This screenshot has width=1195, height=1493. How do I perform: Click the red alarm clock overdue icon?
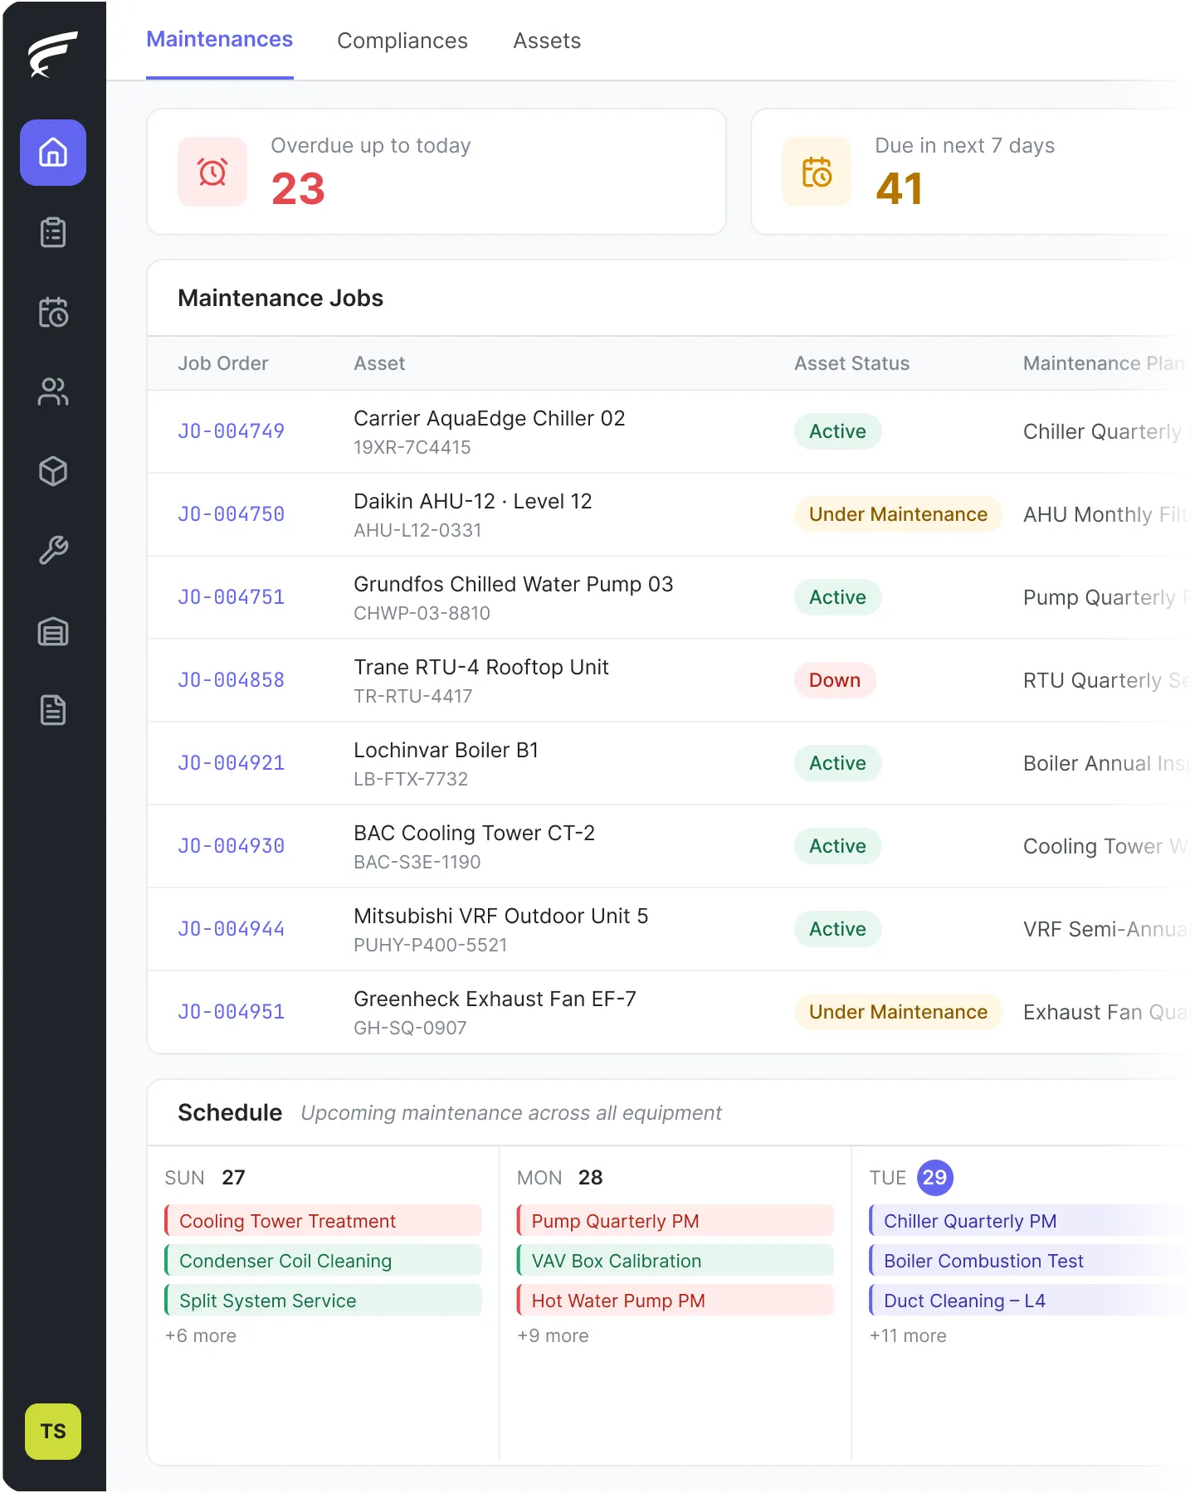click(212, 172)
